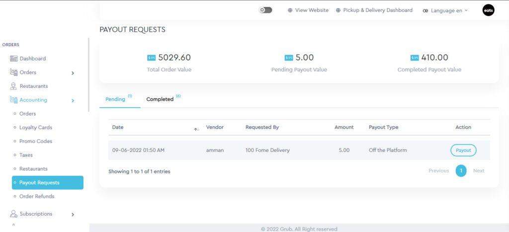Go to page 1 in pagination

click(x=461, y=171)
